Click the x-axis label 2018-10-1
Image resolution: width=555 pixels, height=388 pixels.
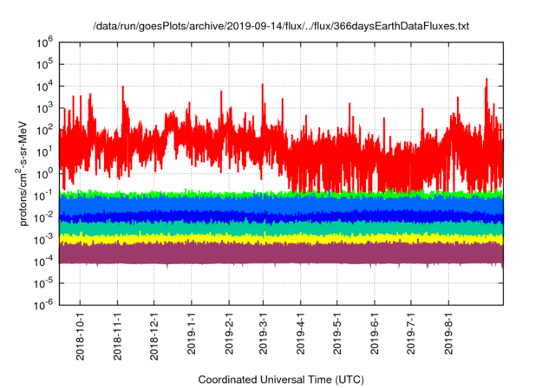pos(81,336)
